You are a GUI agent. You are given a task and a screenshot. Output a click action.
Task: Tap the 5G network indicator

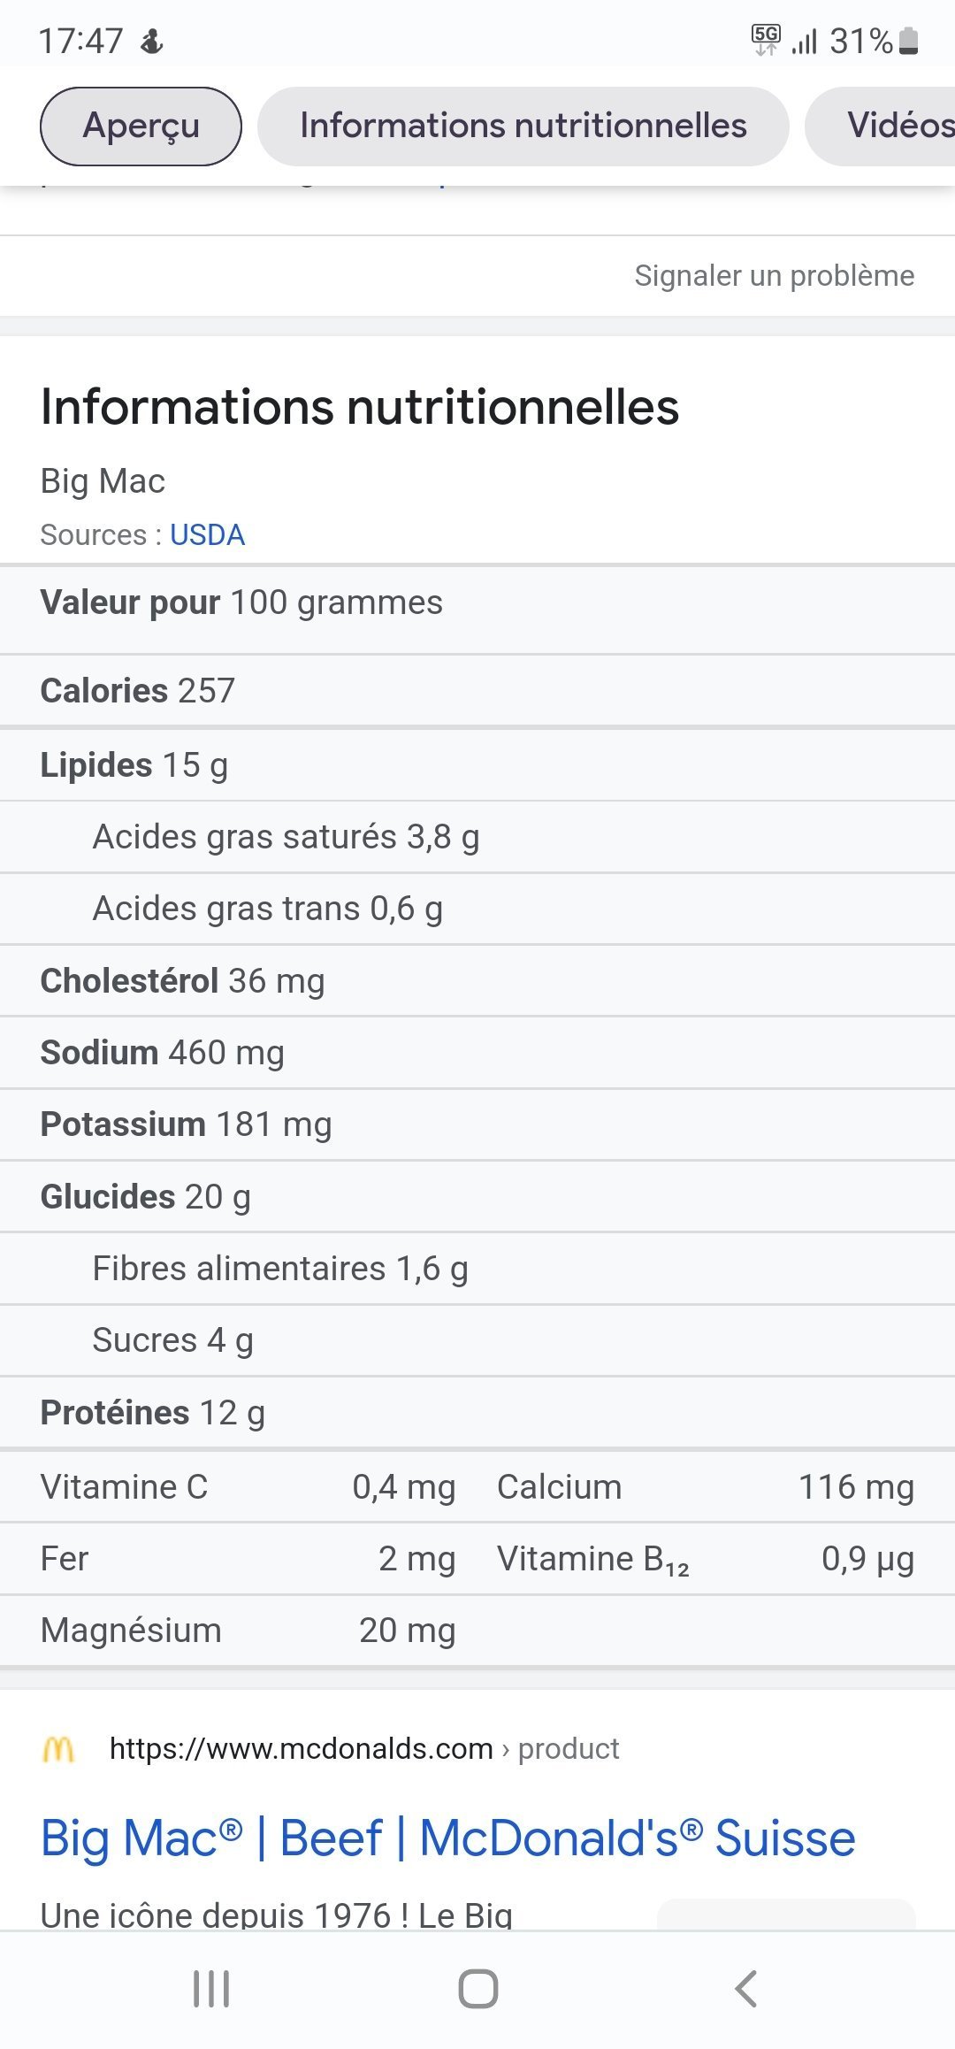[x=766, y=39]
